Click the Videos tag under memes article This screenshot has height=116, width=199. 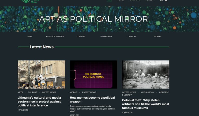click(74, 92)
